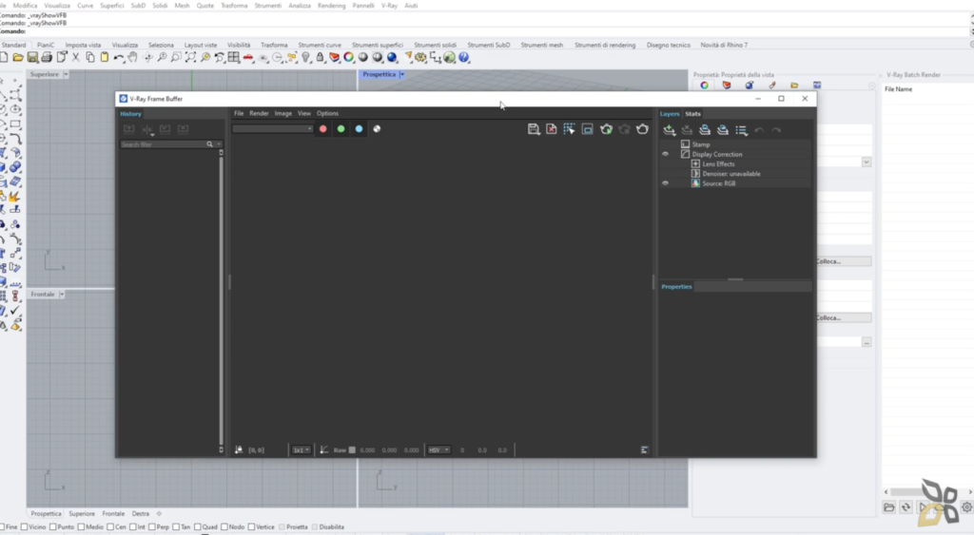Click the Options gear icon in Rhino toolbar
The image size is (974, 535).
[x=420, y=57]
